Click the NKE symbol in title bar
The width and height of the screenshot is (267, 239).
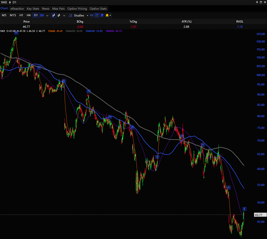pyautogui.click(x=4, y=2)
